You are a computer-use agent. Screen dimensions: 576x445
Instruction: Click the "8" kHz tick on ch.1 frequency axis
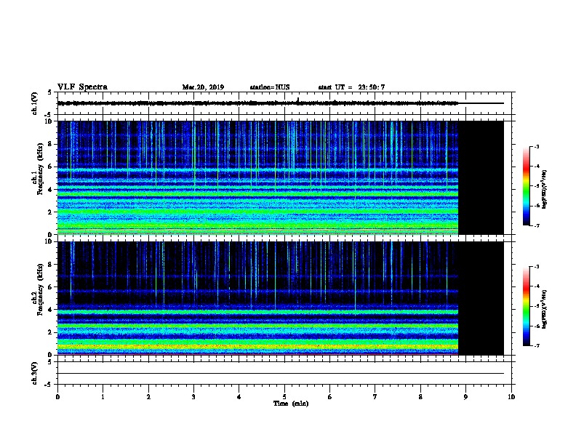click(x=50, y=144)
